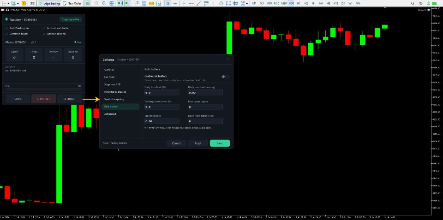Click the Open trades counter tile

coord(14,55)
